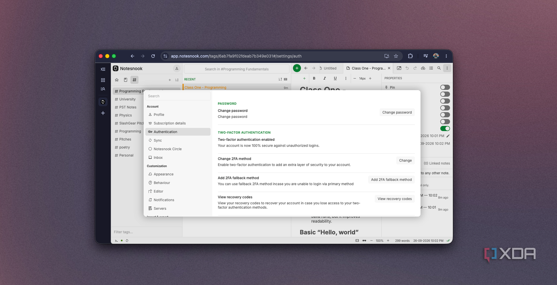The image size is (557, 285).
Task: Open Profile settings section
Action: click(178, 115)
